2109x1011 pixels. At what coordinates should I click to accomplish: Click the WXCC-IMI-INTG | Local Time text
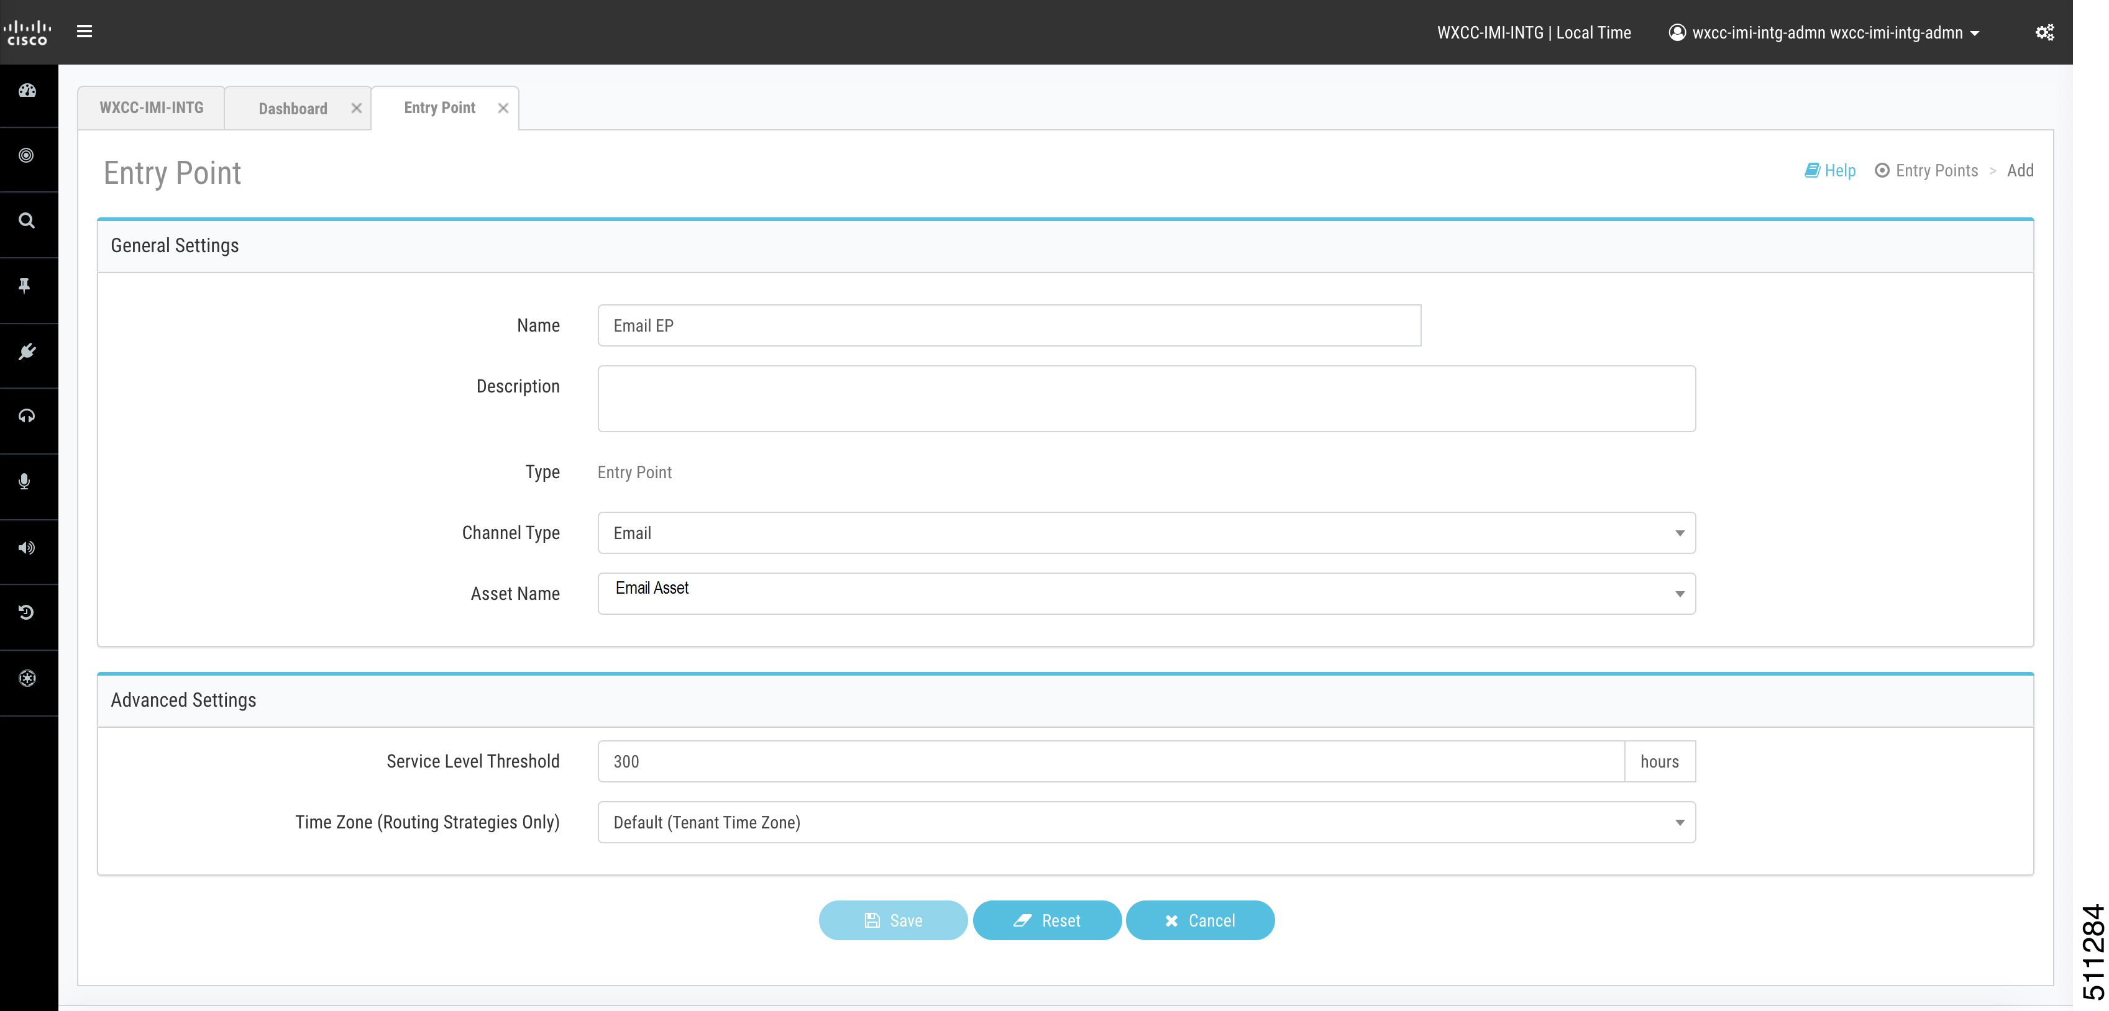pyautogui.click(x=1534, y=33)
